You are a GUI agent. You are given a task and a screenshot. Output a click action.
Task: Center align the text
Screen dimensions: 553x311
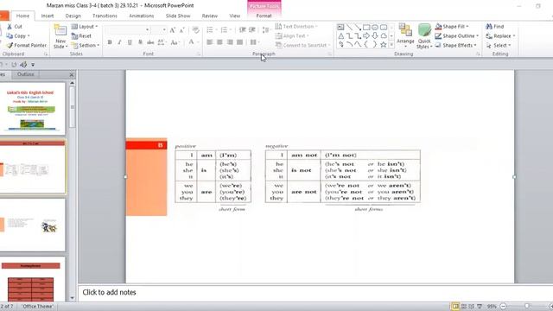219,42
